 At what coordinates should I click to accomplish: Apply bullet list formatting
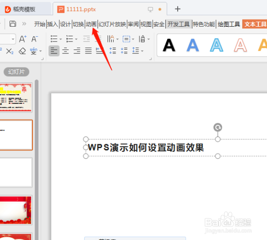pyautogui.click(x=54, y=39)
